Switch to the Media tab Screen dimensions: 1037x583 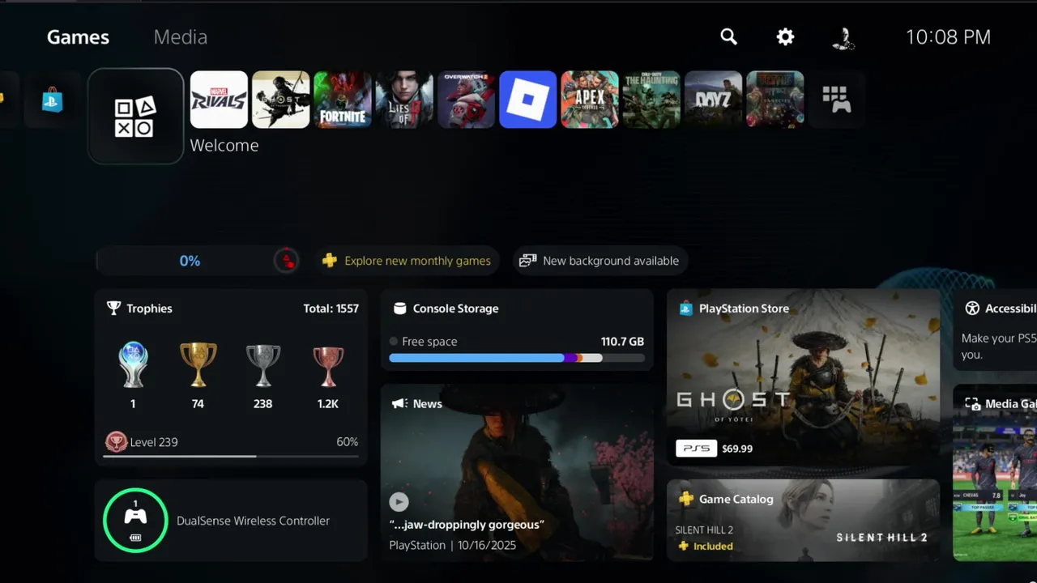click(181, 37)
